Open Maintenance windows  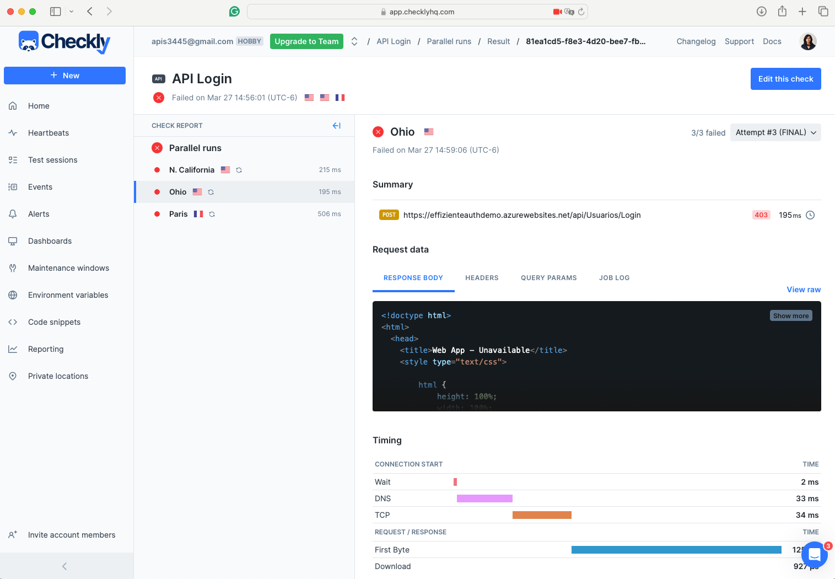pos(68,268)
